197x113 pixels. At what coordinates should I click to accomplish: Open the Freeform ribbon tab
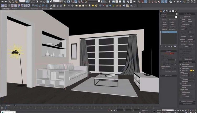(14, 9)
